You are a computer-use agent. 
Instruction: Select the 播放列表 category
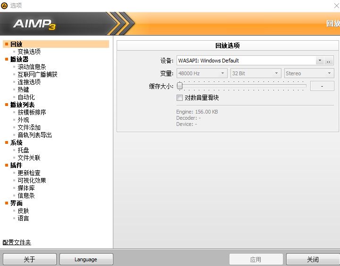tap(22, 105)
